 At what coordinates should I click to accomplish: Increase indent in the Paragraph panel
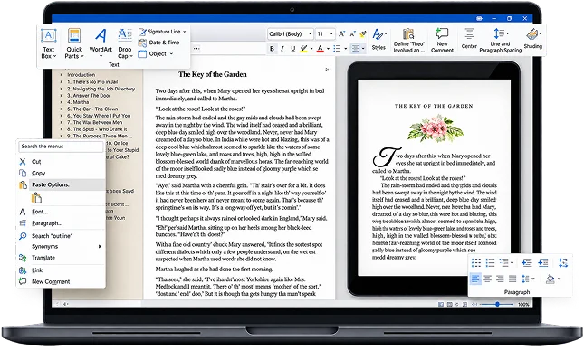pos(543,263)
